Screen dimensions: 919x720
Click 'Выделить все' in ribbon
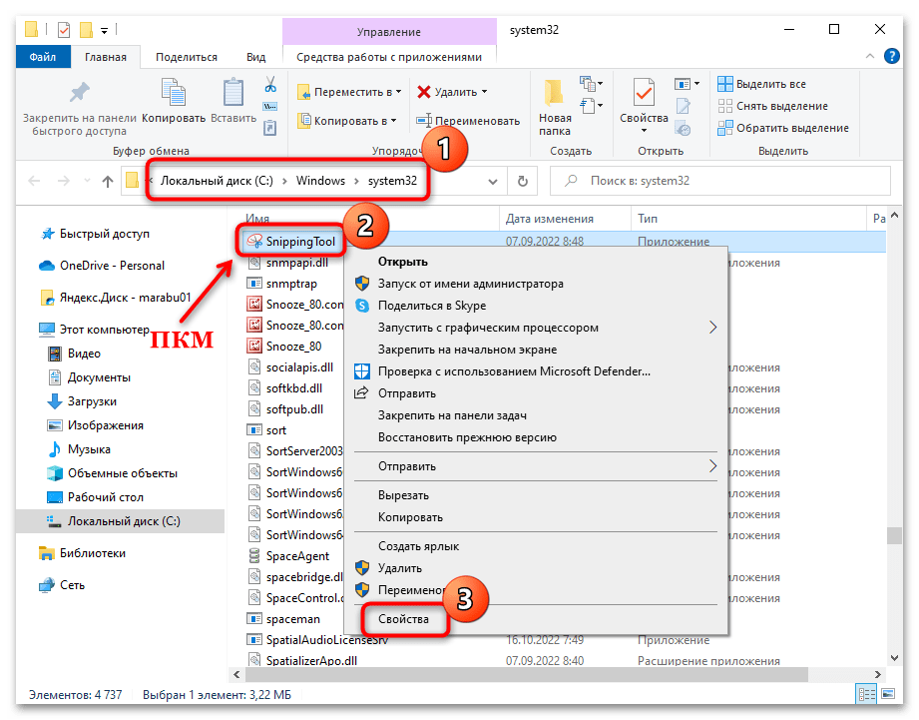pyautogui.click(x=770, y=84)
